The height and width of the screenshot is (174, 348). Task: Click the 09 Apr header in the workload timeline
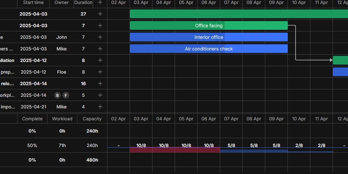276,119
